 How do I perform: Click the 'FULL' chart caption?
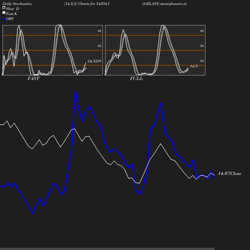pyautogui.click(x=136, y=78)
